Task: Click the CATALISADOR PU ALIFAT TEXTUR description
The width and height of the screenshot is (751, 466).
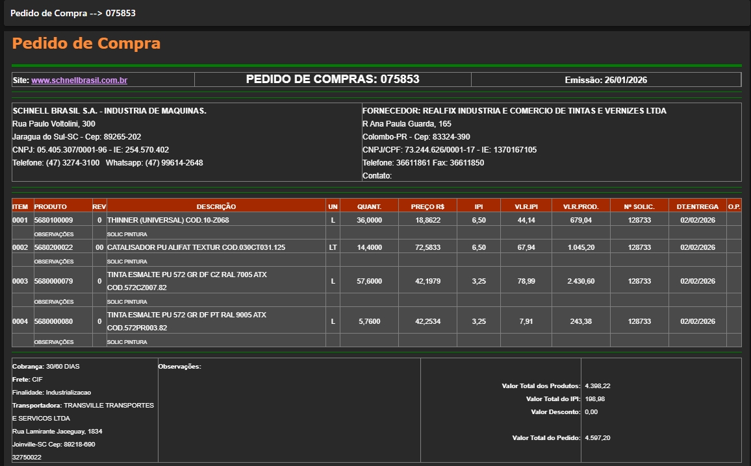Action: [x=196, y=247]
